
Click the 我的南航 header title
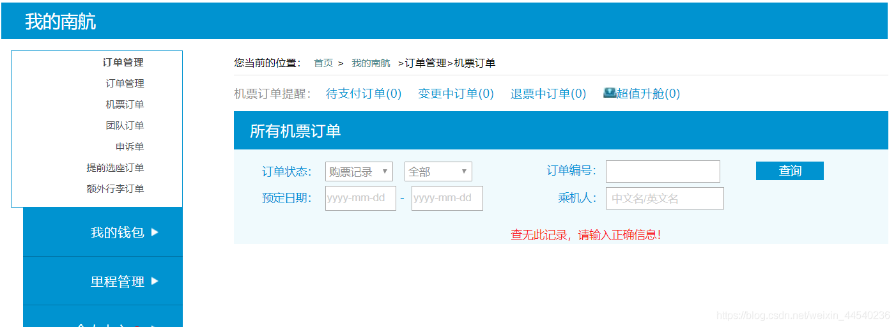point(60,22)
